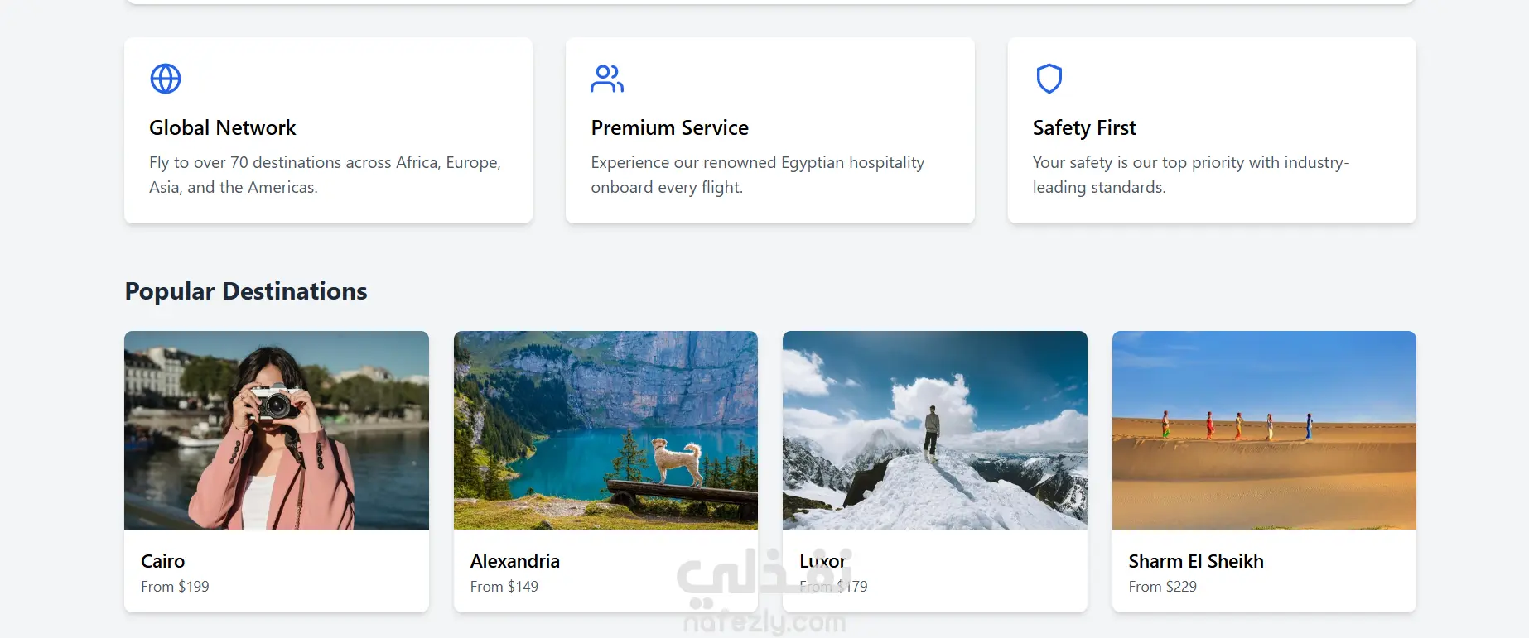Viewport: 1529px width, 638px height.
Task: Click the 'From $149' Alexandria price
Action: tap(504, 587)
